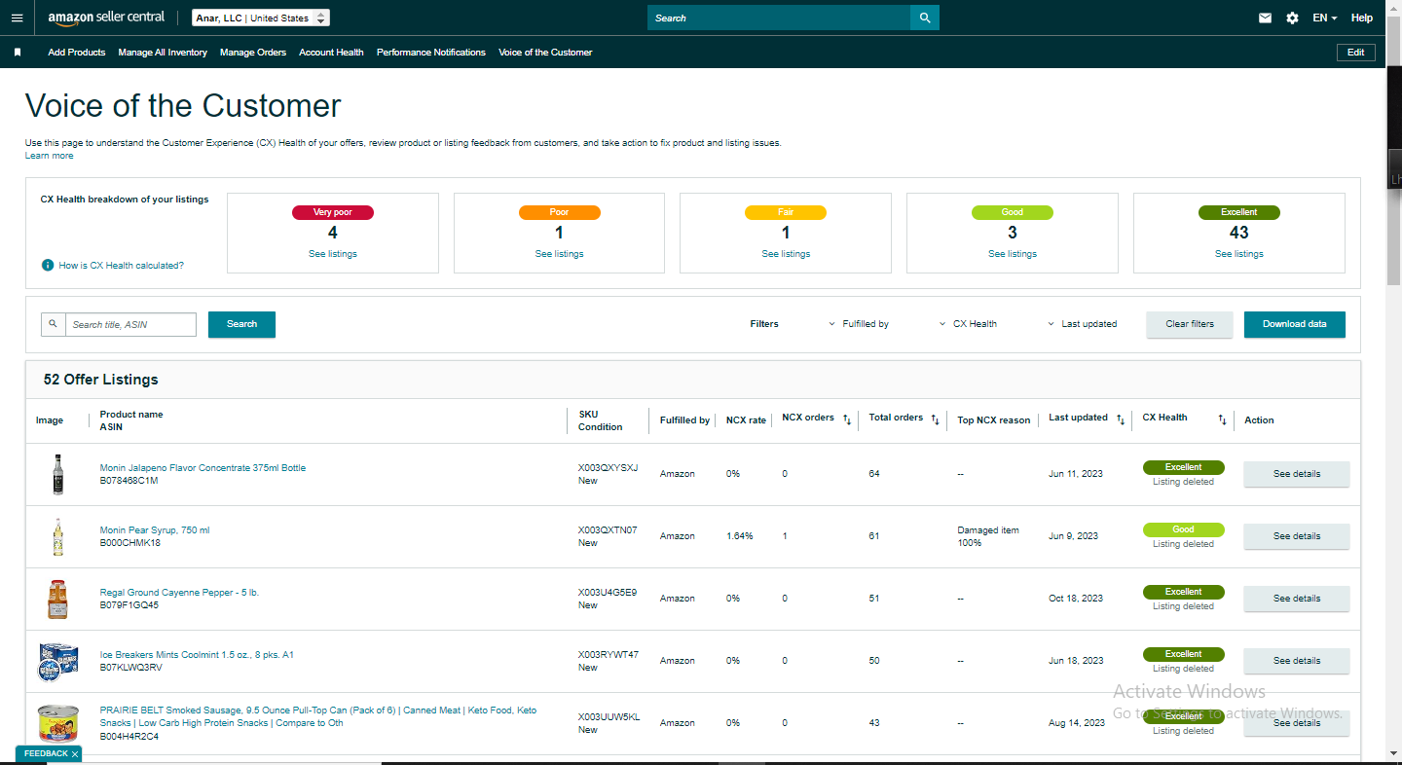Screen dimensions: 1402x765
Task: Focus the header Search field
Action: tap(779, 18)
